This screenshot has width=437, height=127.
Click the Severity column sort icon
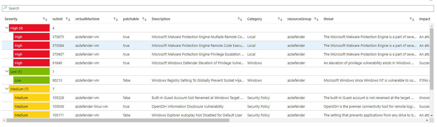45,19
